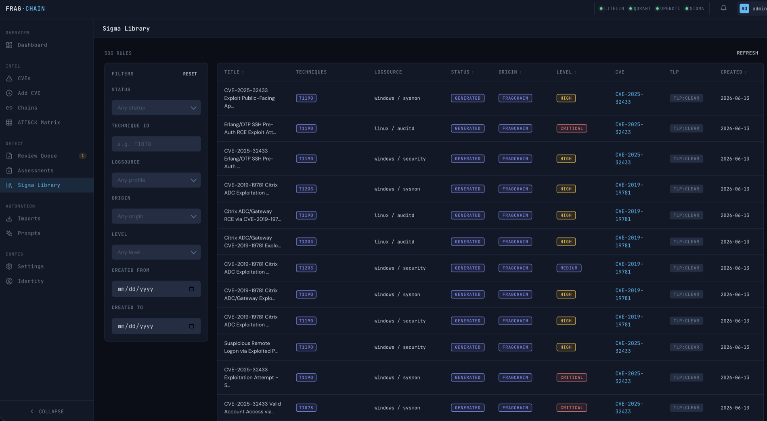The image size is (767, 421).
Task: Open CVE-2025-32433 link in first row
Action: (629, 98)
